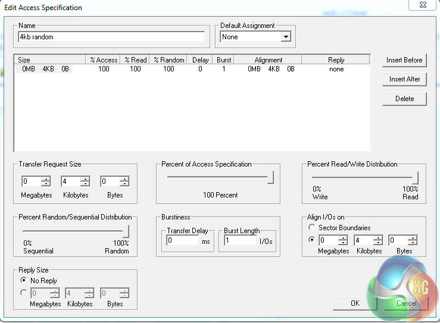Open the Default Assignment dropdown
Viewport: 440px width, 323px height.
[286, 37]
